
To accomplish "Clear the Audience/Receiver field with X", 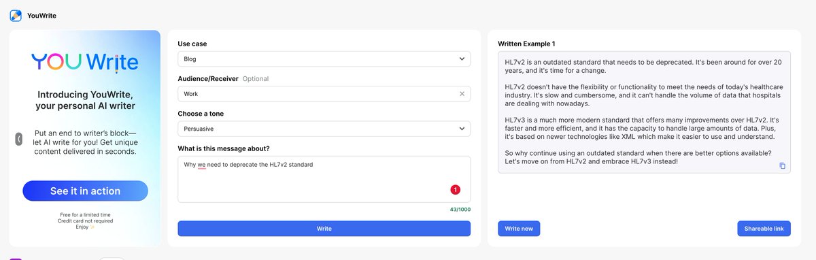I will (x=462, y=94).
